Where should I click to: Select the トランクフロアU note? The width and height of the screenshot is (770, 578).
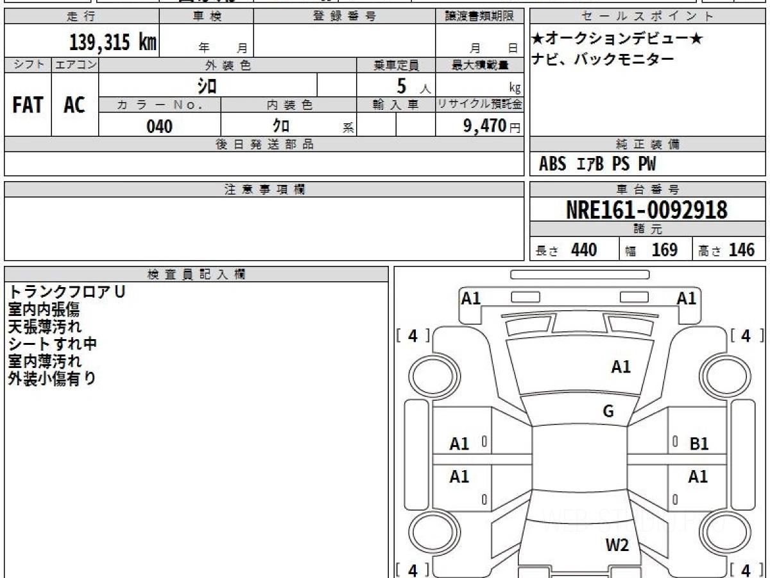click(x=67, y=292)
